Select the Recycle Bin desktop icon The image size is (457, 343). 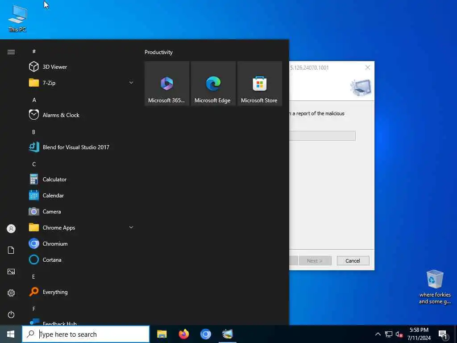pyautogui.click(x=435, y=287)
